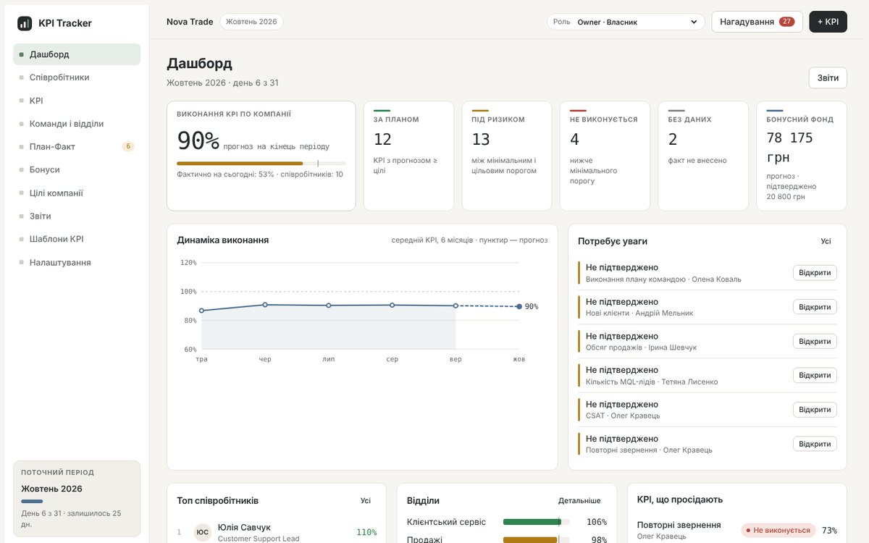This screenshot has width=869, height=543.
Task: Open the Без даних card
Action: click(703, 156)
